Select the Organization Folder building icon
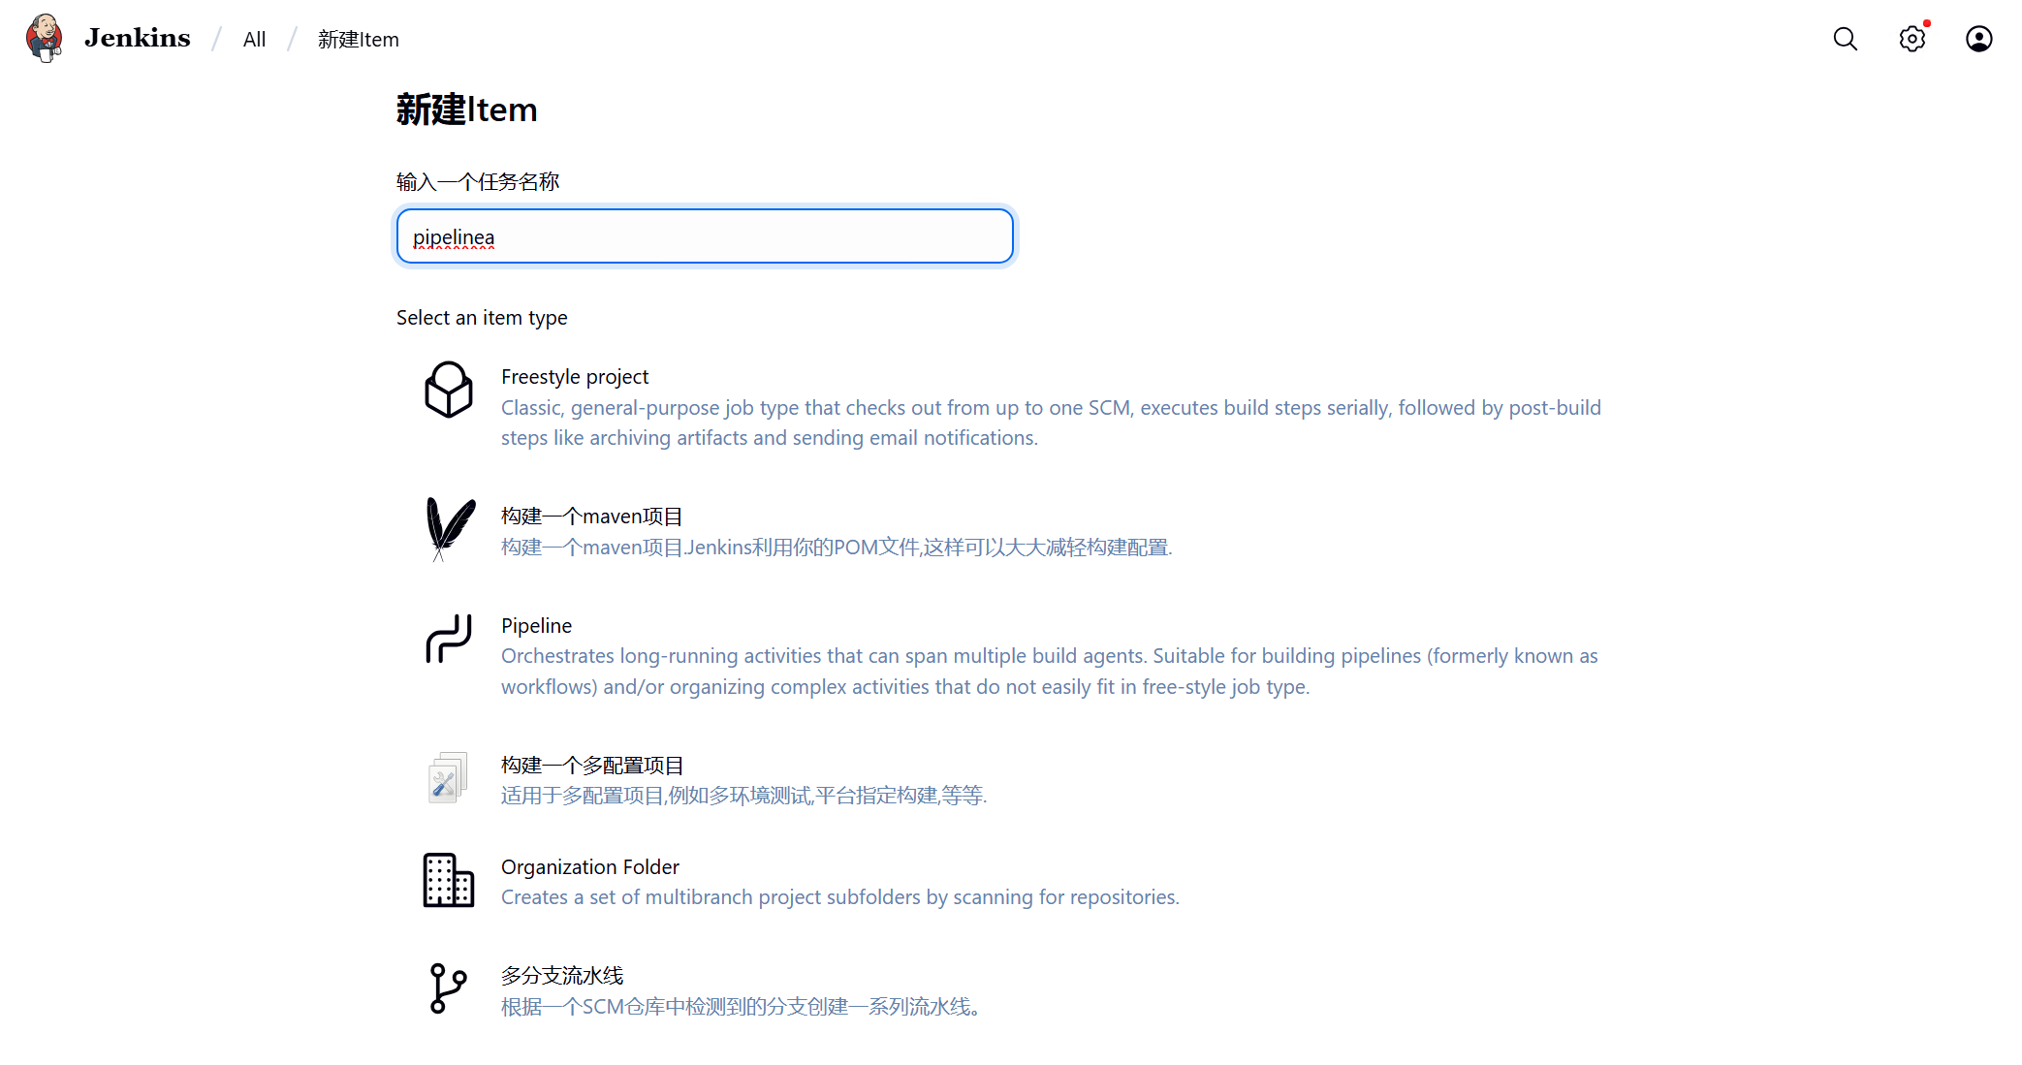2022x1065 pixels. tap(447, 881)
